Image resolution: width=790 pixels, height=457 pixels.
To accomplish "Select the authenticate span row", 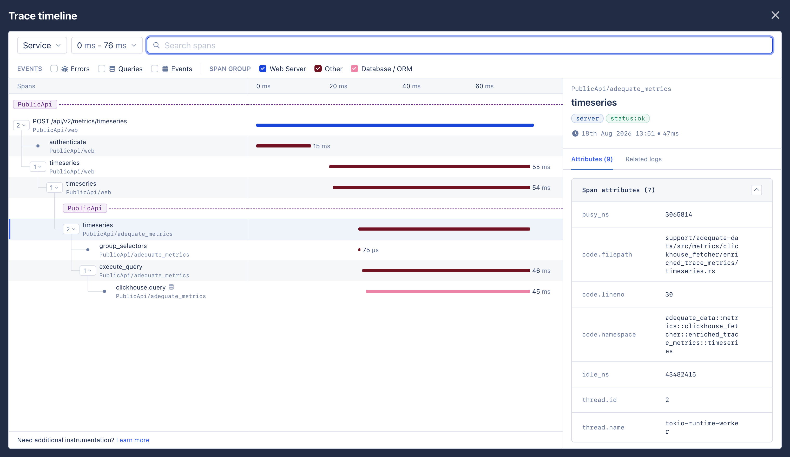I will (x=285, y=146).
